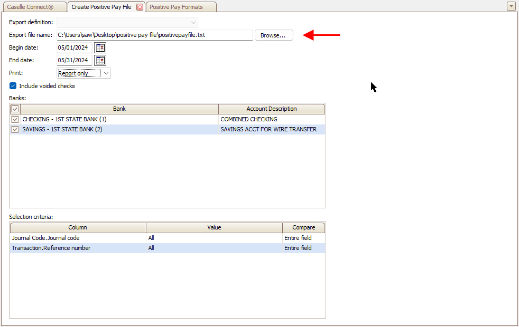519x327 pixels.
Task: Click the Browse button
Action: pyautogui.click(x=274, y=35)
